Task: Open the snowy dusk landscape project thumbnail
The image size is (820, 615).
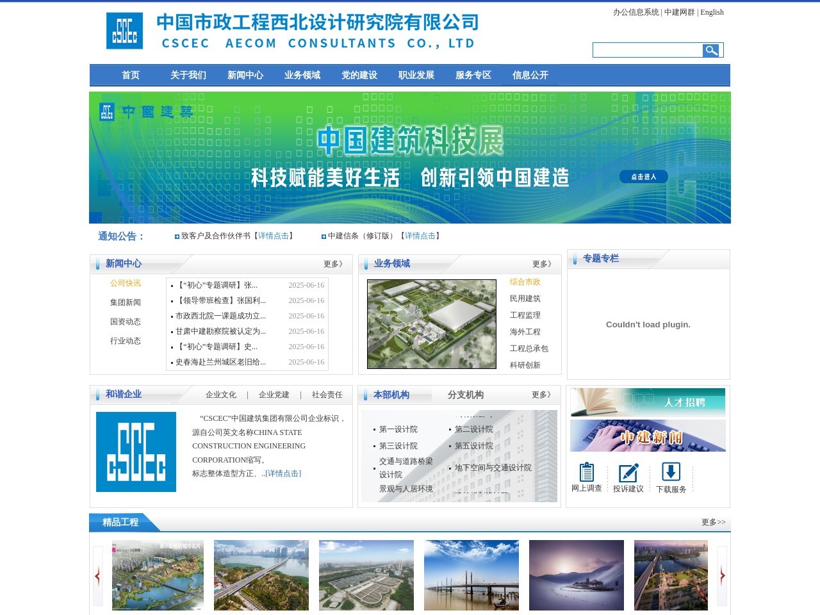Action: 577,575
